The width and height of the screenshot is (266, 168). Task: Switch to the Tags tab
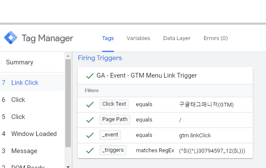[108, 38]
